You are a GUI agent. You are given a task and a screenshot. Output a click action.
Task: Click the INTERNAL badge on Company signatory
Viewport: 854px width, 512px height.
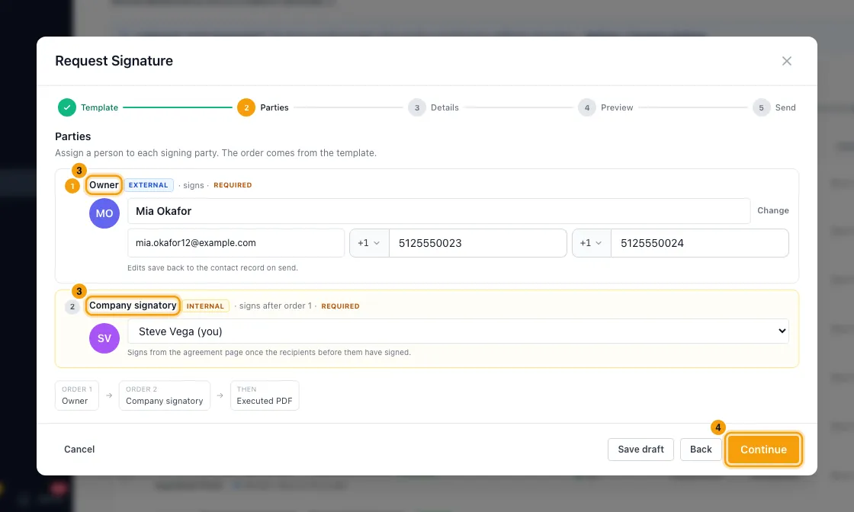(205, 306)
